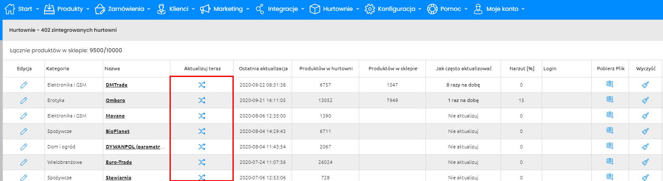This screenshot has height=181, width=663.
Task: Update BioPlanet now via shuffle icon
Action: point(202,131)
